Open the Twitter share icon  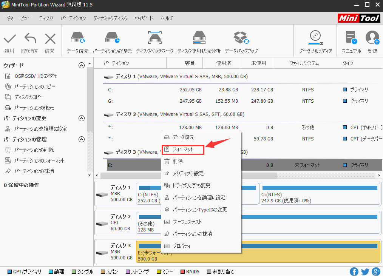365,271
